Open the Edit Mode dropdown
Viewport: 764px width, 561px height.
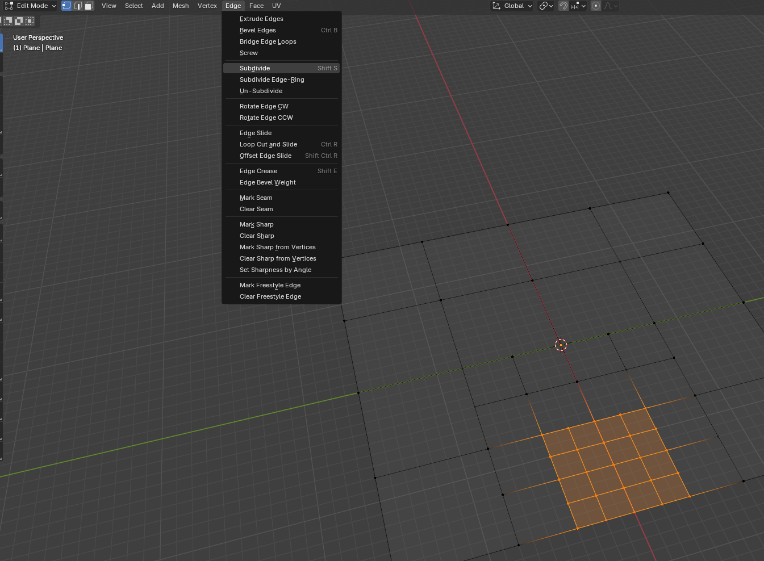(x=31, y=6)
